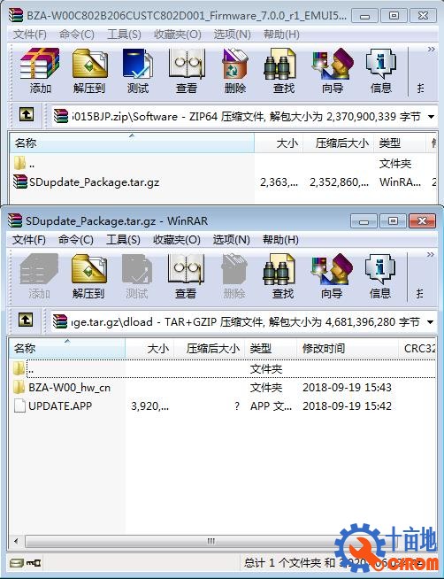
Task: Open 帮助(H) menu in the SDupdate_Package window
Action: click(x=280, y=240)
